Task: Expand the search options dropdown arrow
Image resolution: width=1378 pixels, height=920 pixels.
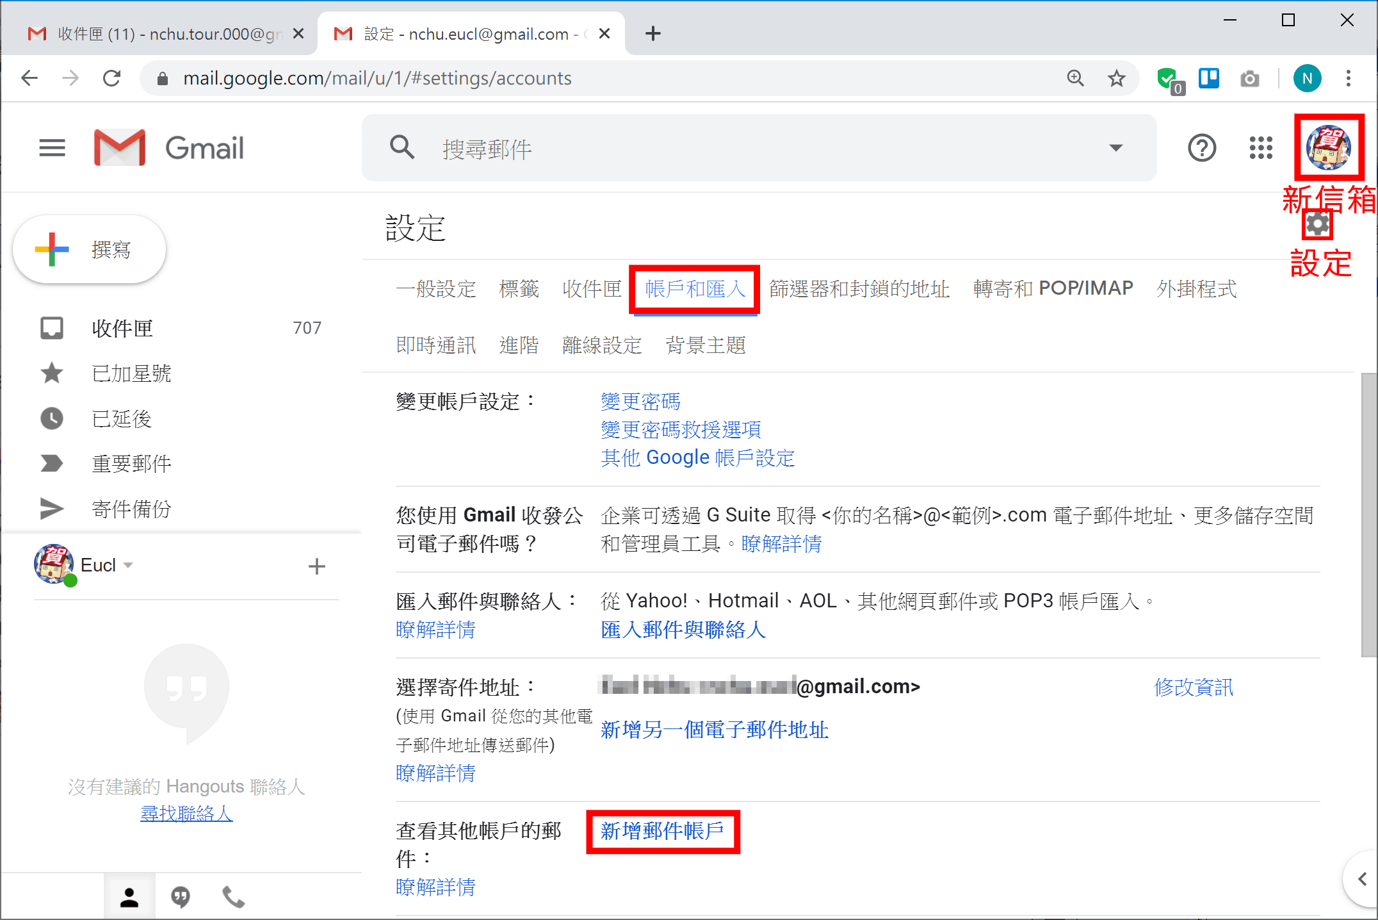Action: click(x=1115, y=148)
